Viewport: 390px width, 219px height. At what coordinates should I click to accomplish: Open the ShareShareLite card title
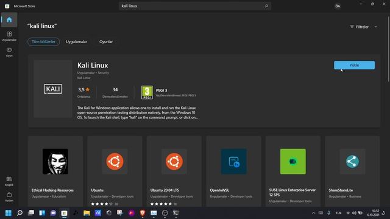341,190
